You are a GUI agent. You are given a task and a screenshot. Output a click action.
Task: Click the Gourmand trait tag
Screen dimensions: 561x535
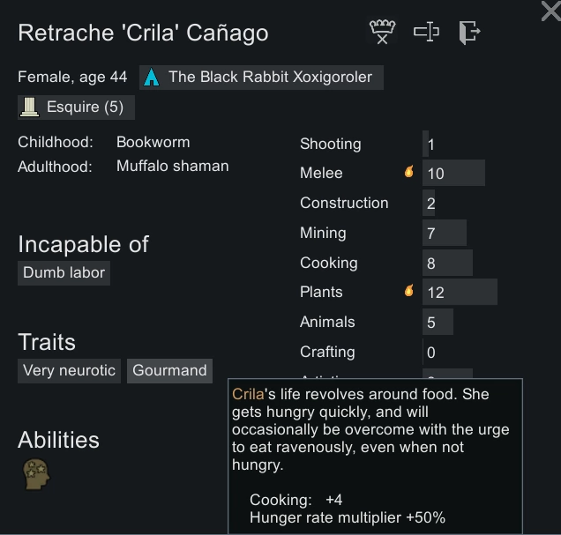click(169, 370)
